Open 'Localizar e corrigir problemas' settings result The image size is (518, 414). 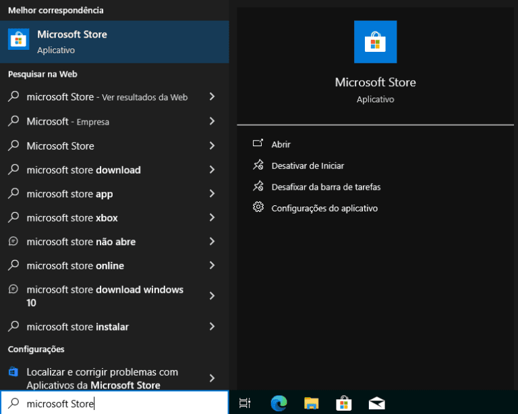click(101, 378)
